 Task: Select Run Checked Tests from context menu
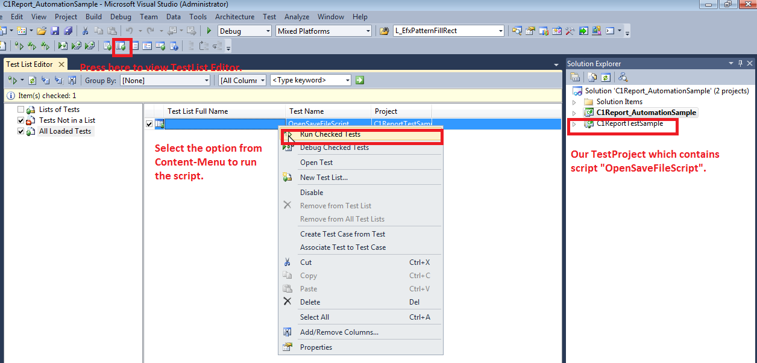point(330,134)
